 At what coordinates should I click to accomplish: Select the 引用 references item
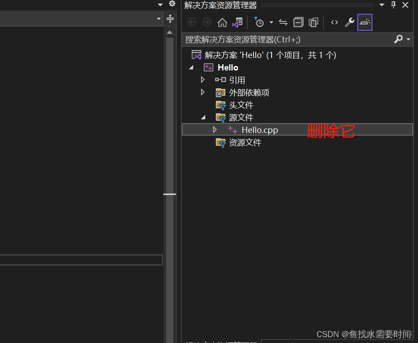tap(237, 80)
